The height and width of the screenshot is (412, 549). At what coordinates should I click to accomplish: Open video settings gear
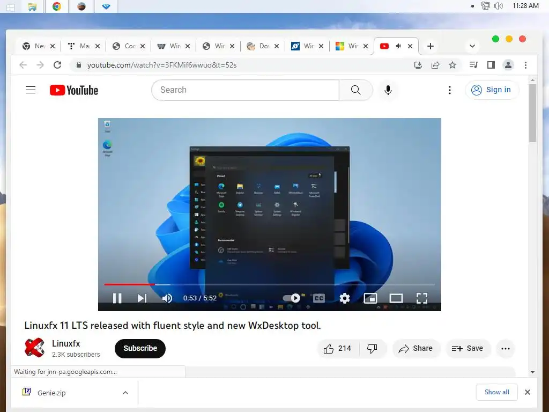pos(345,298)
